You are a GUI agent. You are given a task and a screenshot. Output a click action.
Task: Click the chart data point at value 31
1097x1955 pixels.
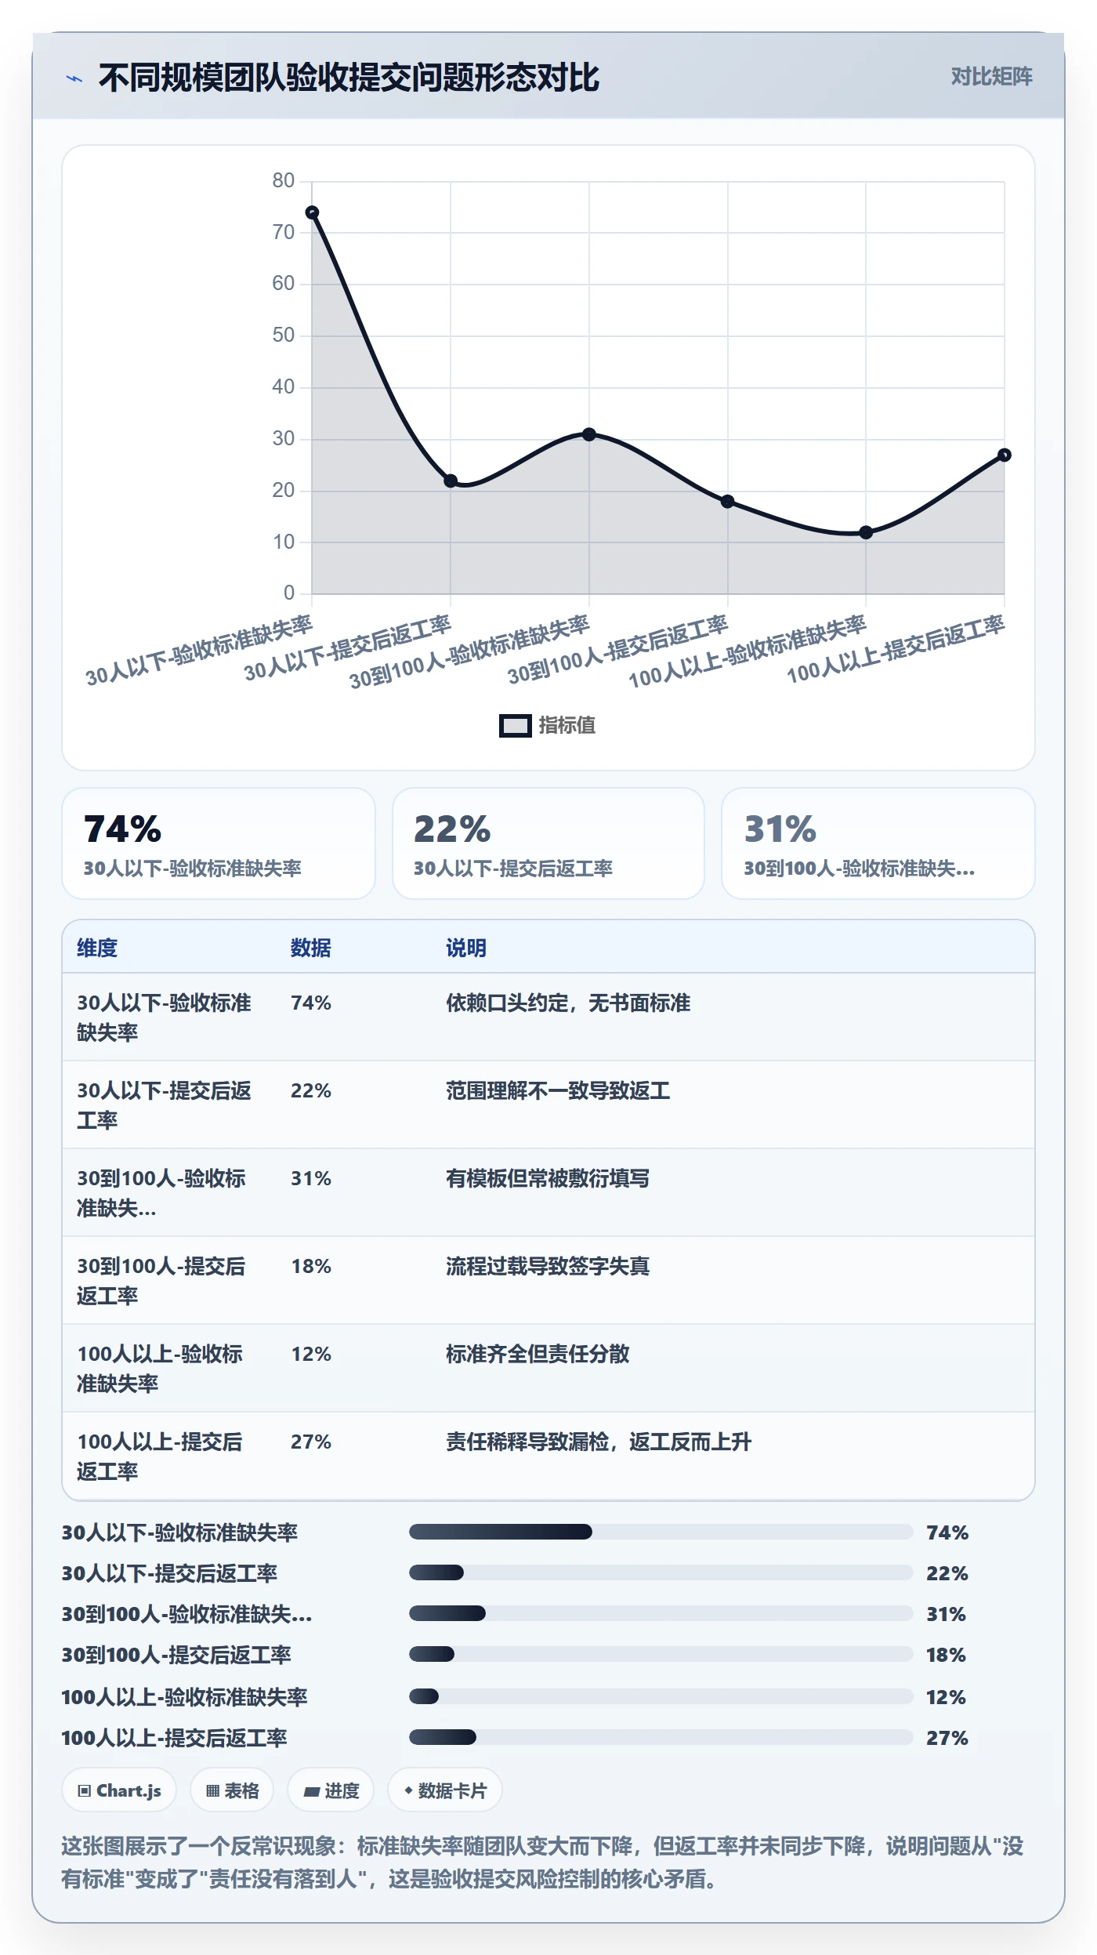589,434
